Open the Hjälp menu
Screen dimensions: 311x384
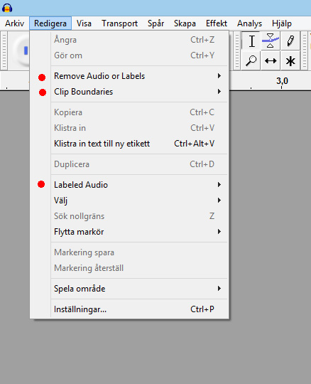point(282,23)
